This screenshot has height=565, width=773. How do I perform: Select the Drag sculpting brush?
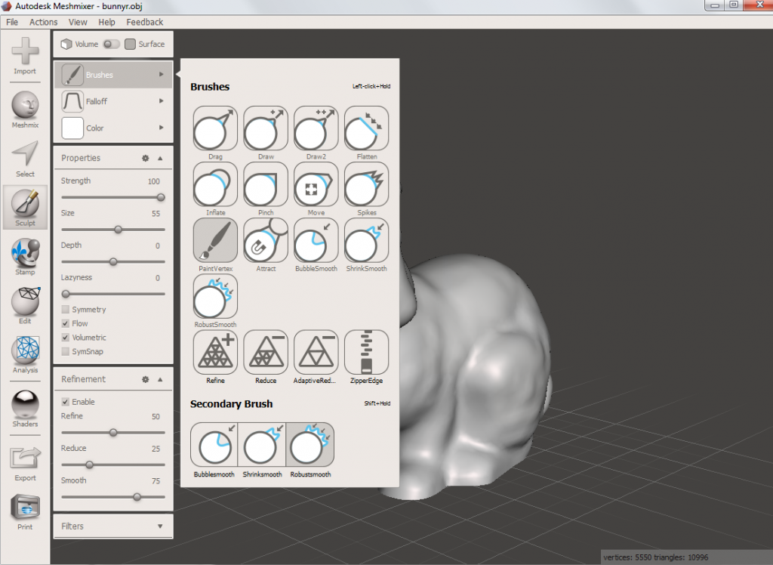(214, 129)
